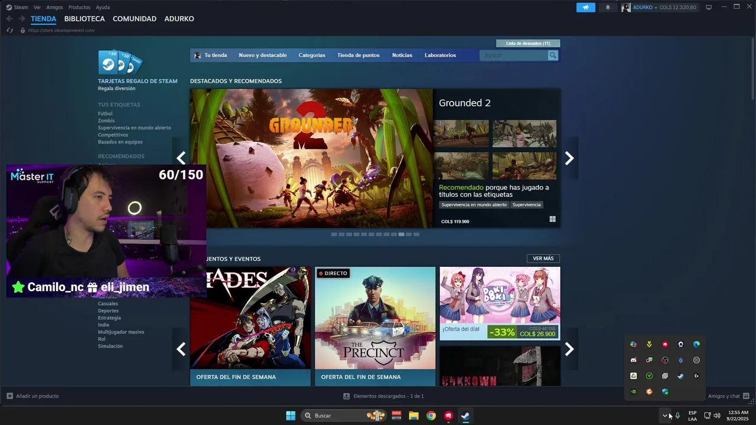Advance the special offers carousel right arrow

point(569,349)
